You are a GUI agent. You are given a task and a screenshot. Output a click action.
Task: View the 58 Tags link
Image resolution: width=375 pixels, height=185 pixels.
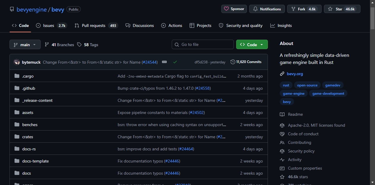[88, 45]
